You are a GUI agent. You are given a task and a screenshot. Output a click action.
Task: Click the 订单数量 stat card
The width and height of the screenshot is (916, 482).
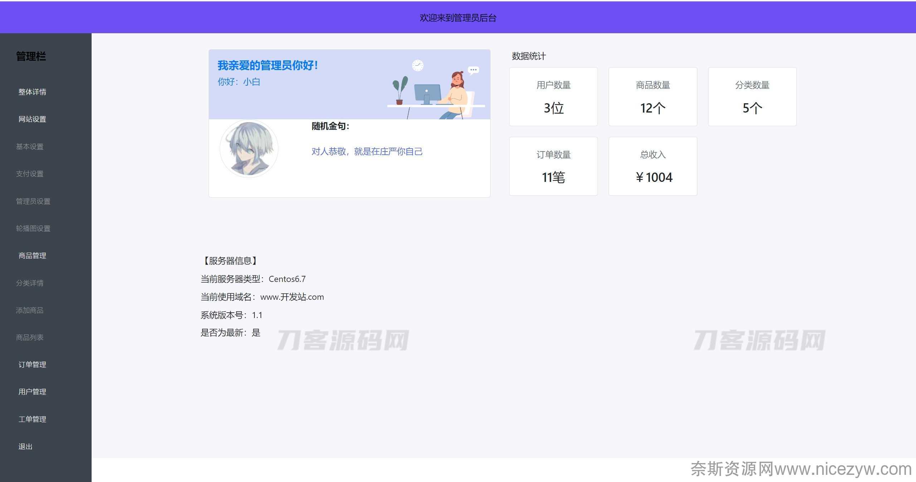(553, 166)
